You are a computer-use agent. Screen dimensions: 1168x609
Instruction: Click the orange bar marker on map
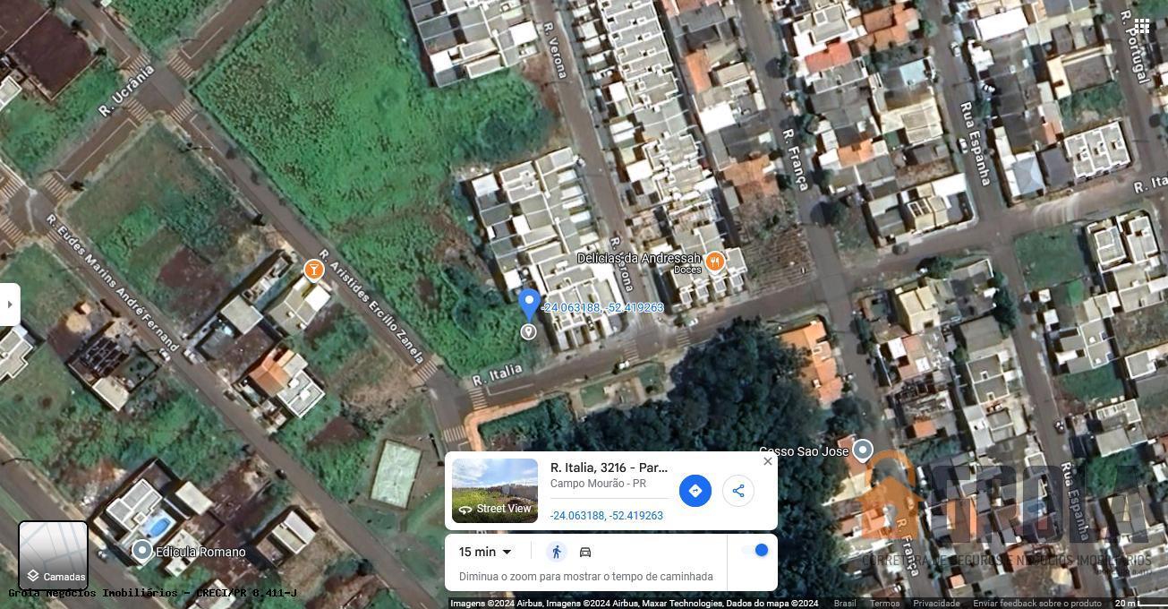313,269
